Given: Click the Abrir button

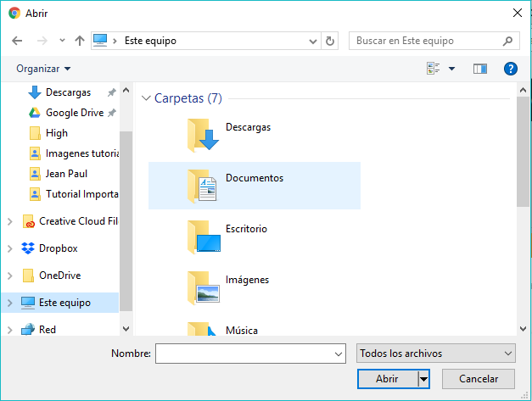Looking at the screenshot, I should coord(387,379).
